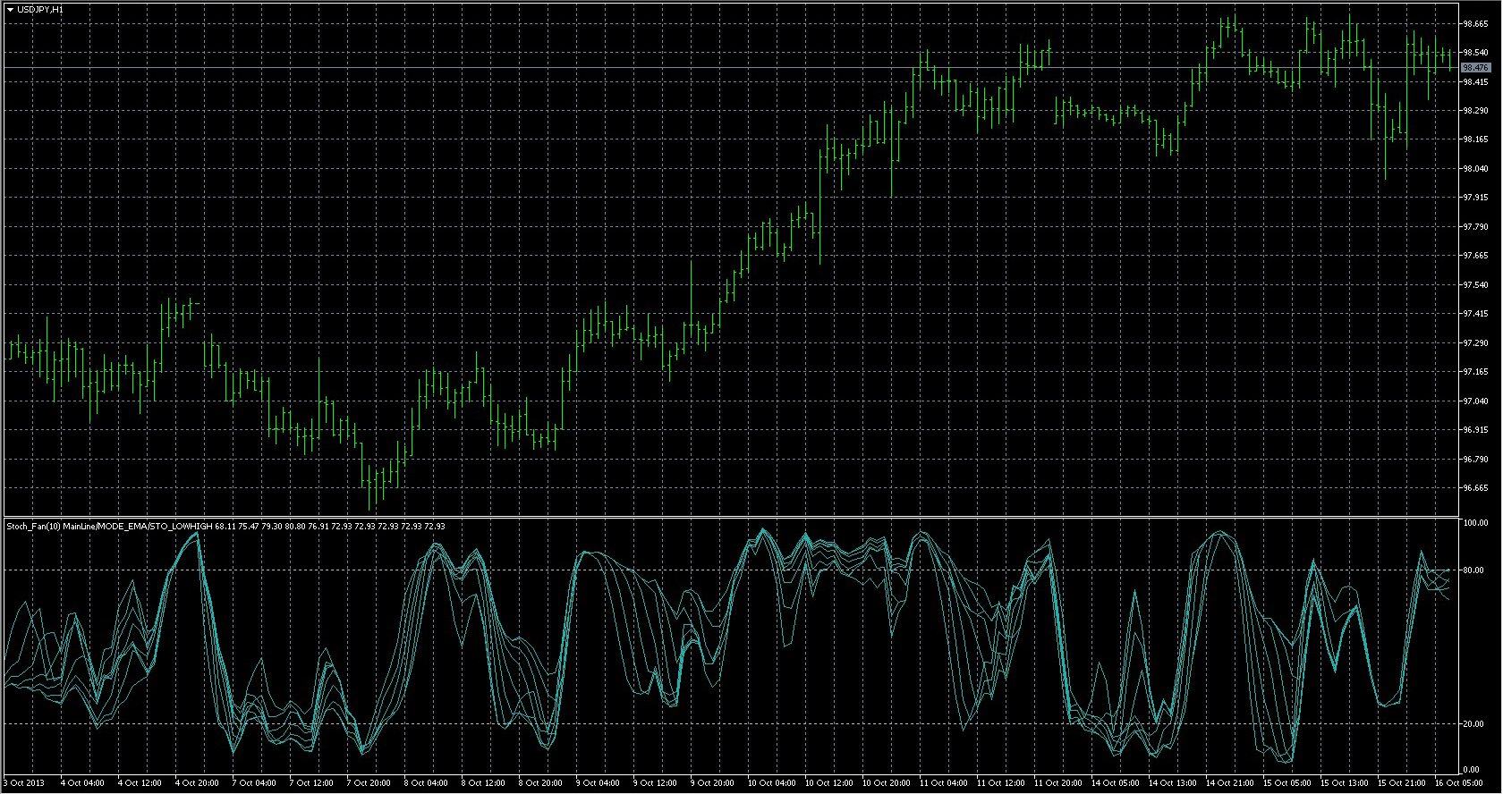Click the 80.00 stochastic level label
Screen dimensions: 1503x794
pyautogui.click(x=1473, y=570)
